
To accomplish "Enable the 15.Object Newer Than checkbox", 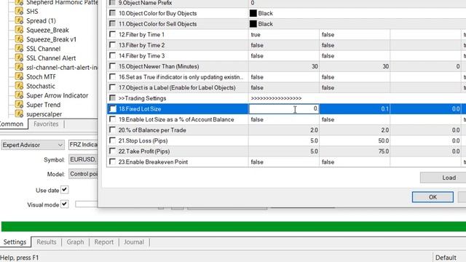I will click(x=112, y=66).
